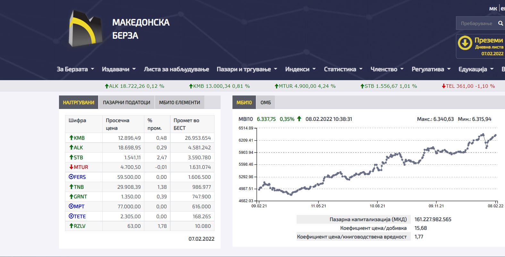Click the green up arrow beside KMB in table
This screenshot has width=505, height=257.
(71, 138)
